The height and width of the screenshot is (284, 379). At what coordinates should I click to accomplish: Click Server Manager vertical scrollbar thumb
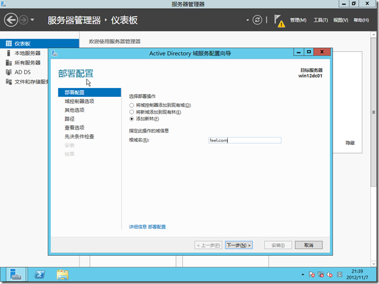tap(374, 112)
